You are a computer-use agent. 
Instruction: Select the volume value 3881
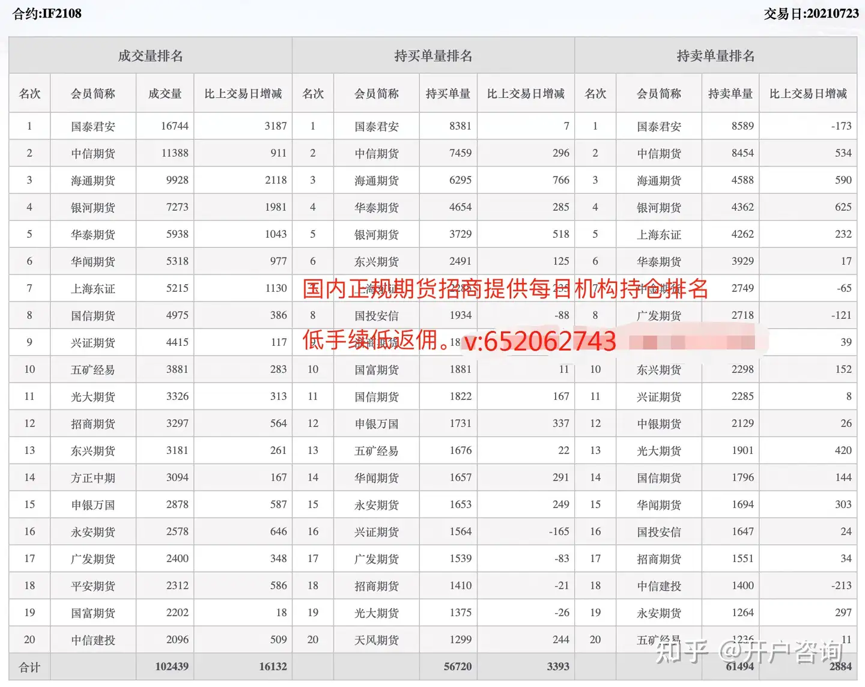coord(177,369)
